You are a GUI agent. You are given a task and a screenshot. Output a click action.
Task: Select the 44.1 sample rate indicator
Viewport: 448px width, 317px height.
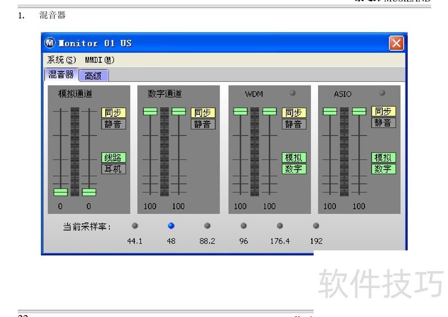[134, 226]
